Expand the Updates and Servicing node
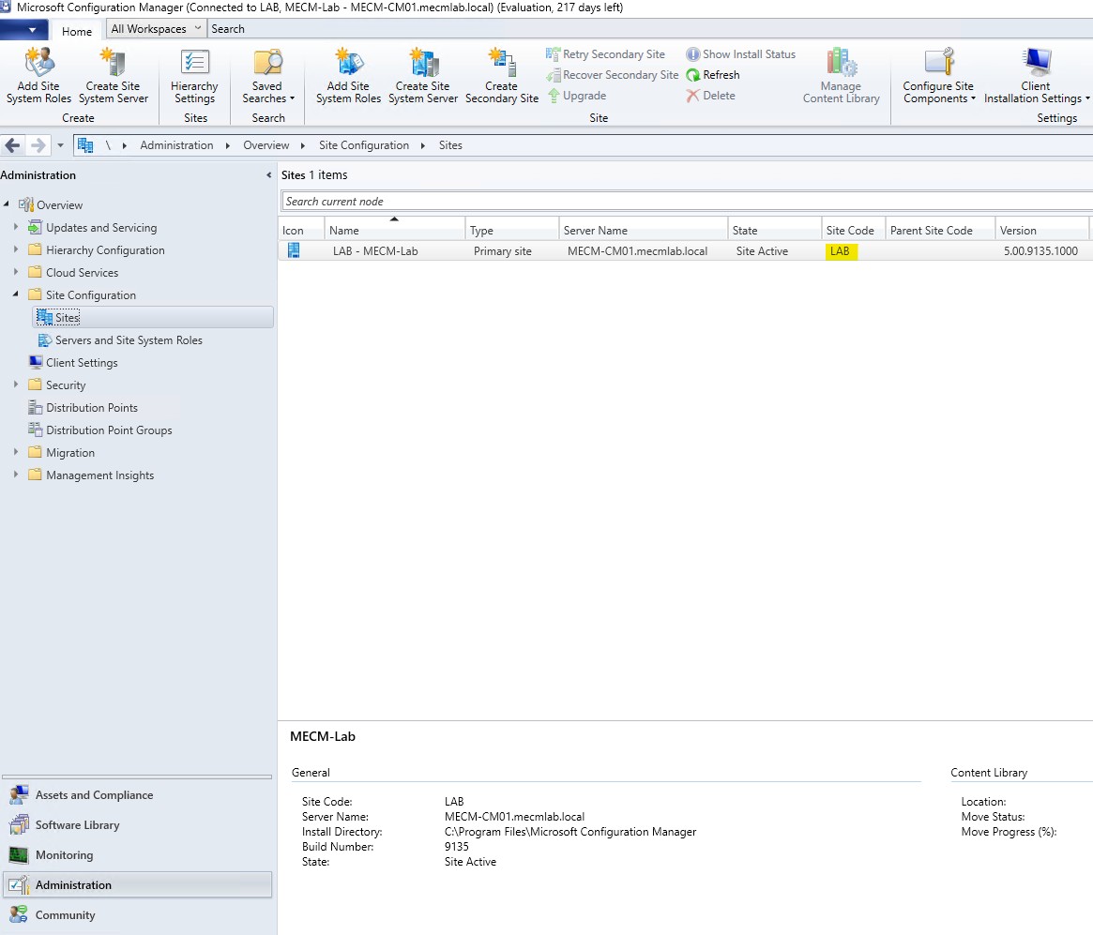The height and width of the screenshot is (935, 1093). point(16,228)
